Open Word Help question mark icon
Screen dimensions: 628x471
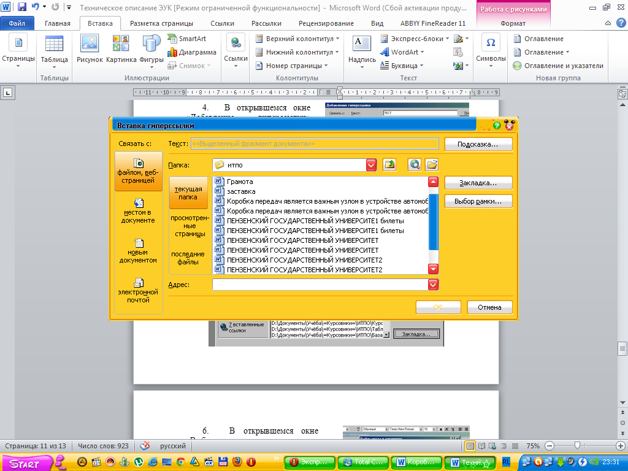621,23
